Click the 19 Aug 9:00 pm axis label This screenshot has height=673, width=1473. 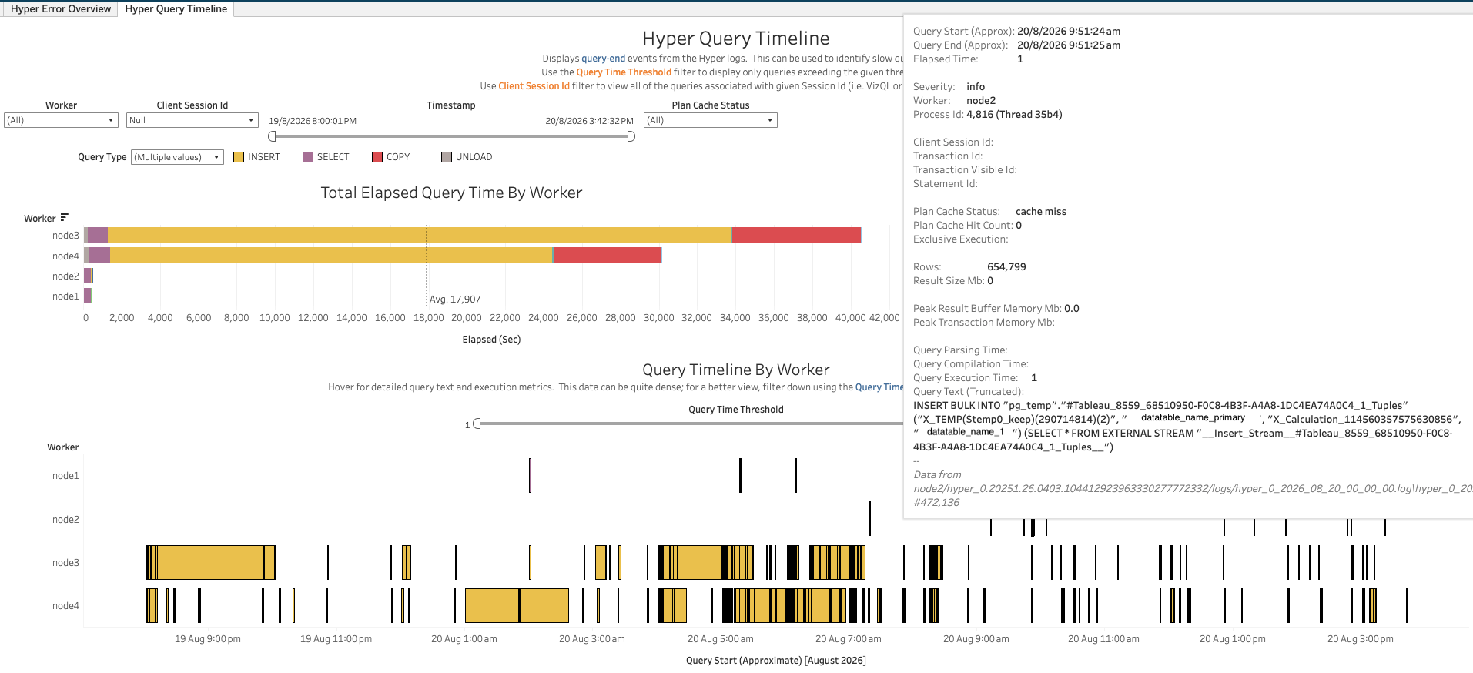coord(208,639)
